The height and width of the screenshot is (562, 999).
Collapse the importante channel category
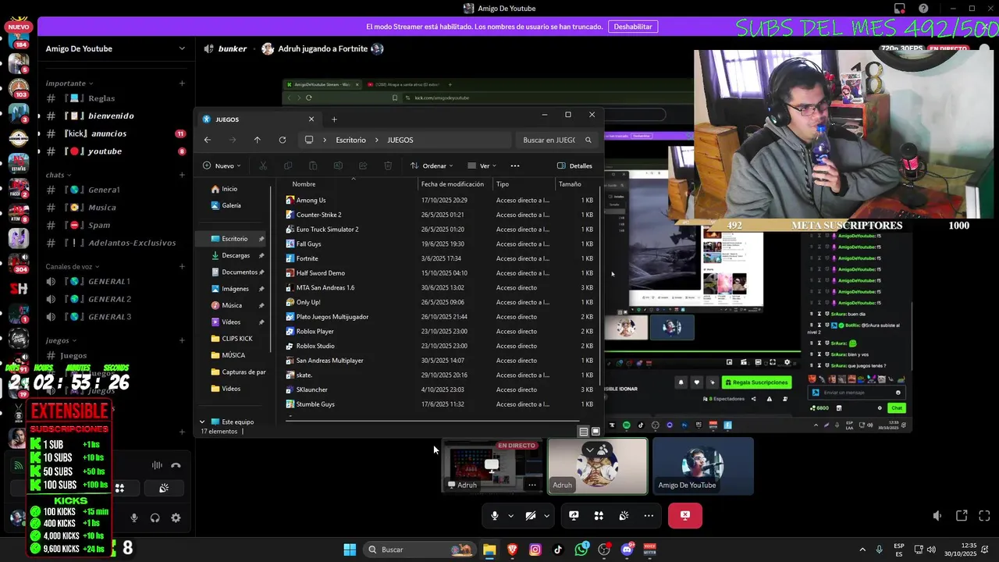coord(69,83)
